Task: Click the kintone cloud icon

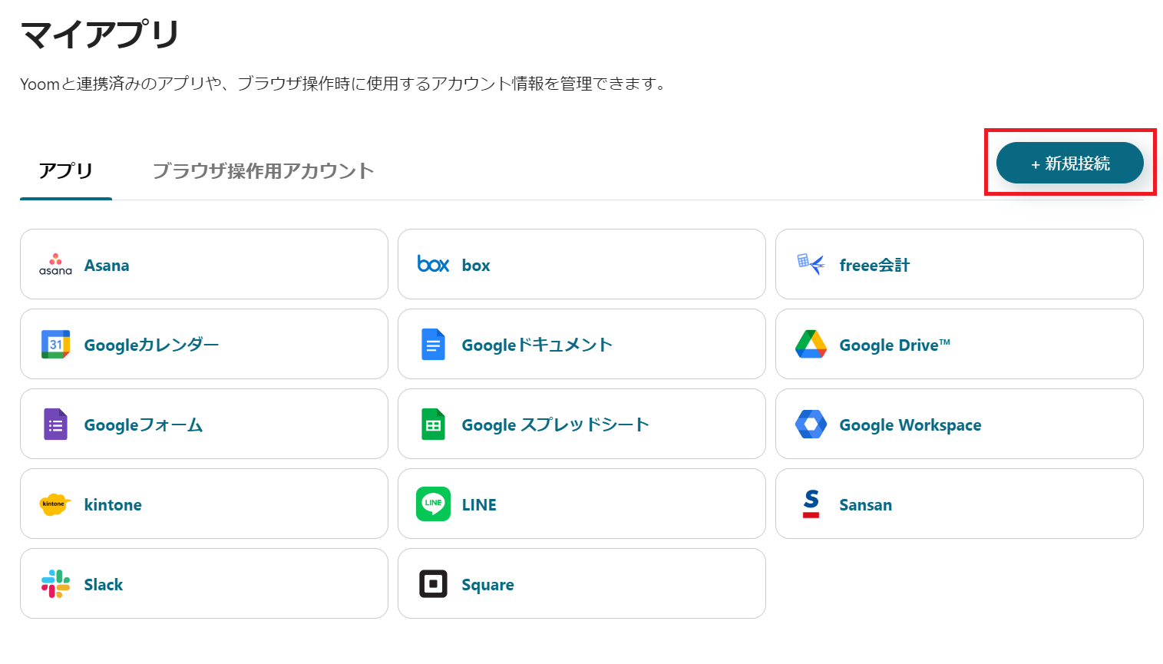Action: click(x=55, y=504)
